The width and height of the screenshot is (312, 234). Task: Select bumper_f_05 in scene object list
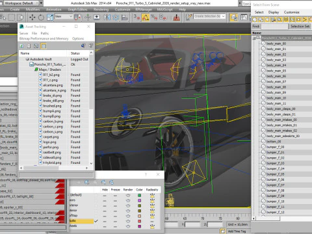(x=275, y=174)
